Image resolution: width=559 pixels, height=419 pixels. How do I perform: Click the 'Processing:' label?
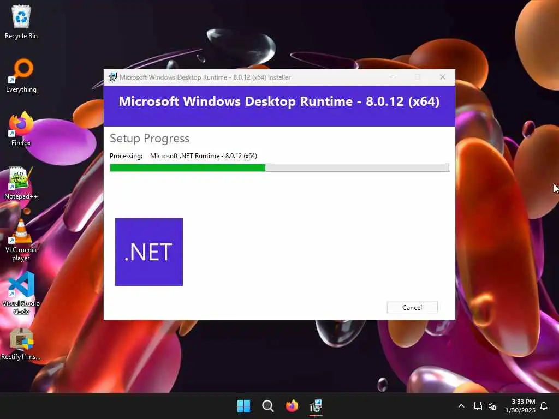[126, 156]
